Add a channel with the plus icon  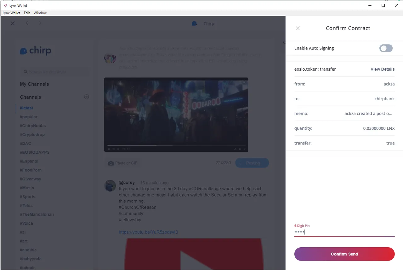click(87, 97)
